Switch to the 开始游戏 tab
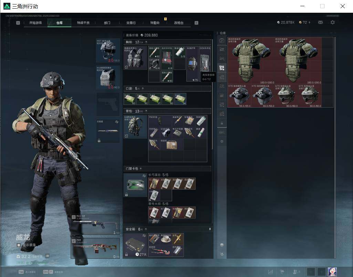The height and width of the screenshot is (277, 353). [35, 23]
